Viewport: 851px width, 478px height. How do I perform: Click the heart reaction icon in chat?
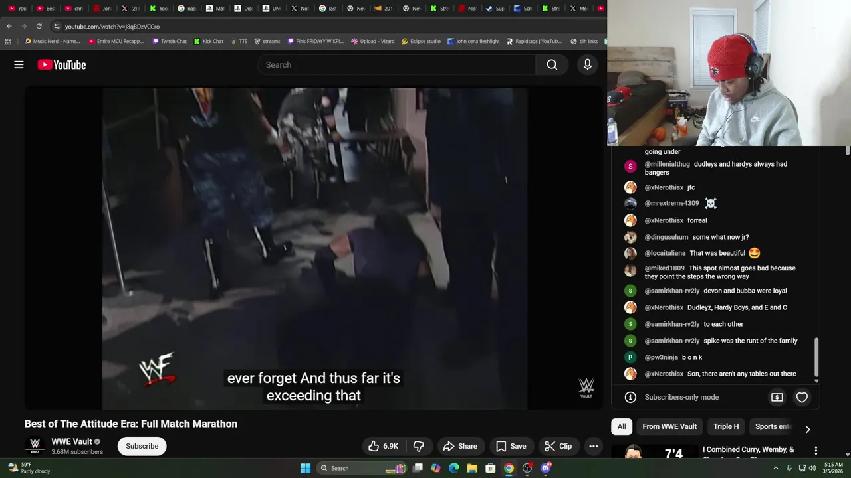tap(802, 397)
